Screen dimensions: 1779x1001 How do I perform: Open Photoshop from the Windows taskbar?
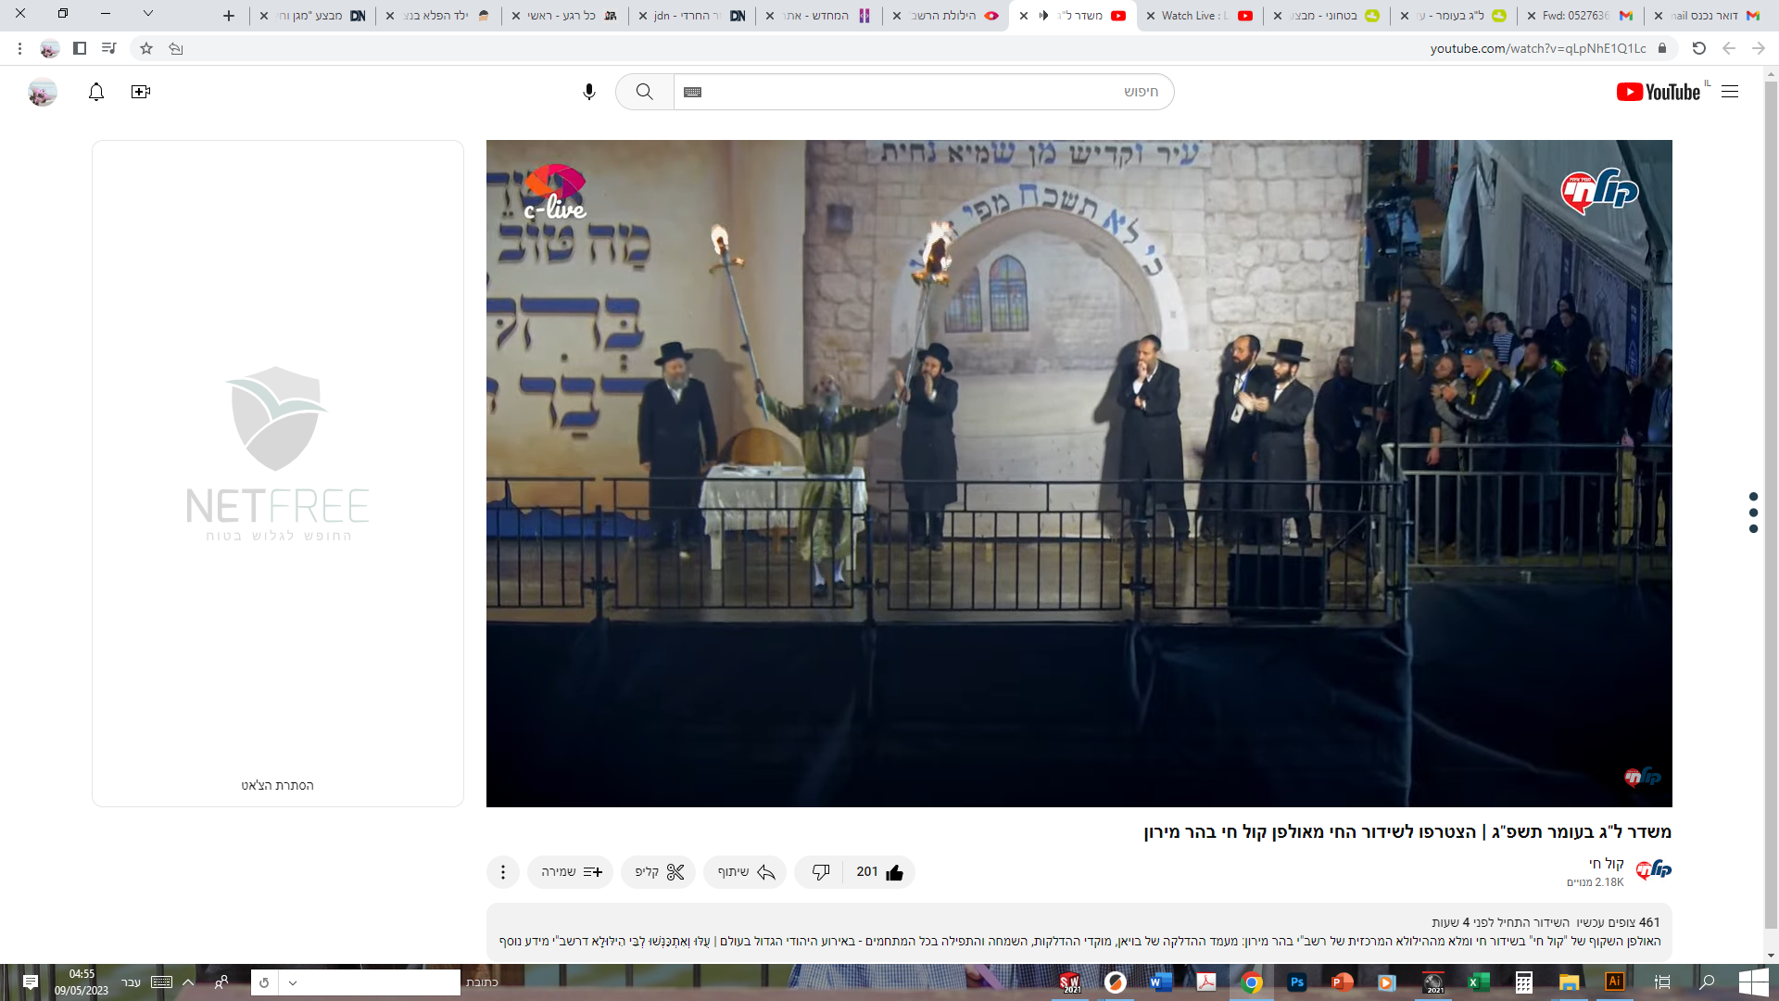pos(1296,982)
